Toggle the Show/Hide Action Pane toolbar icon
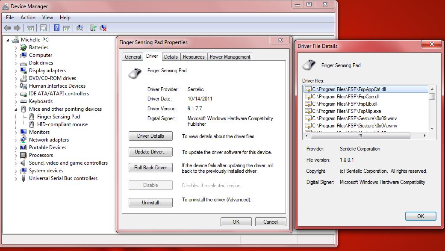Image resolution: width=445 pixels, height=251 pixels. (x=67, y=28)
